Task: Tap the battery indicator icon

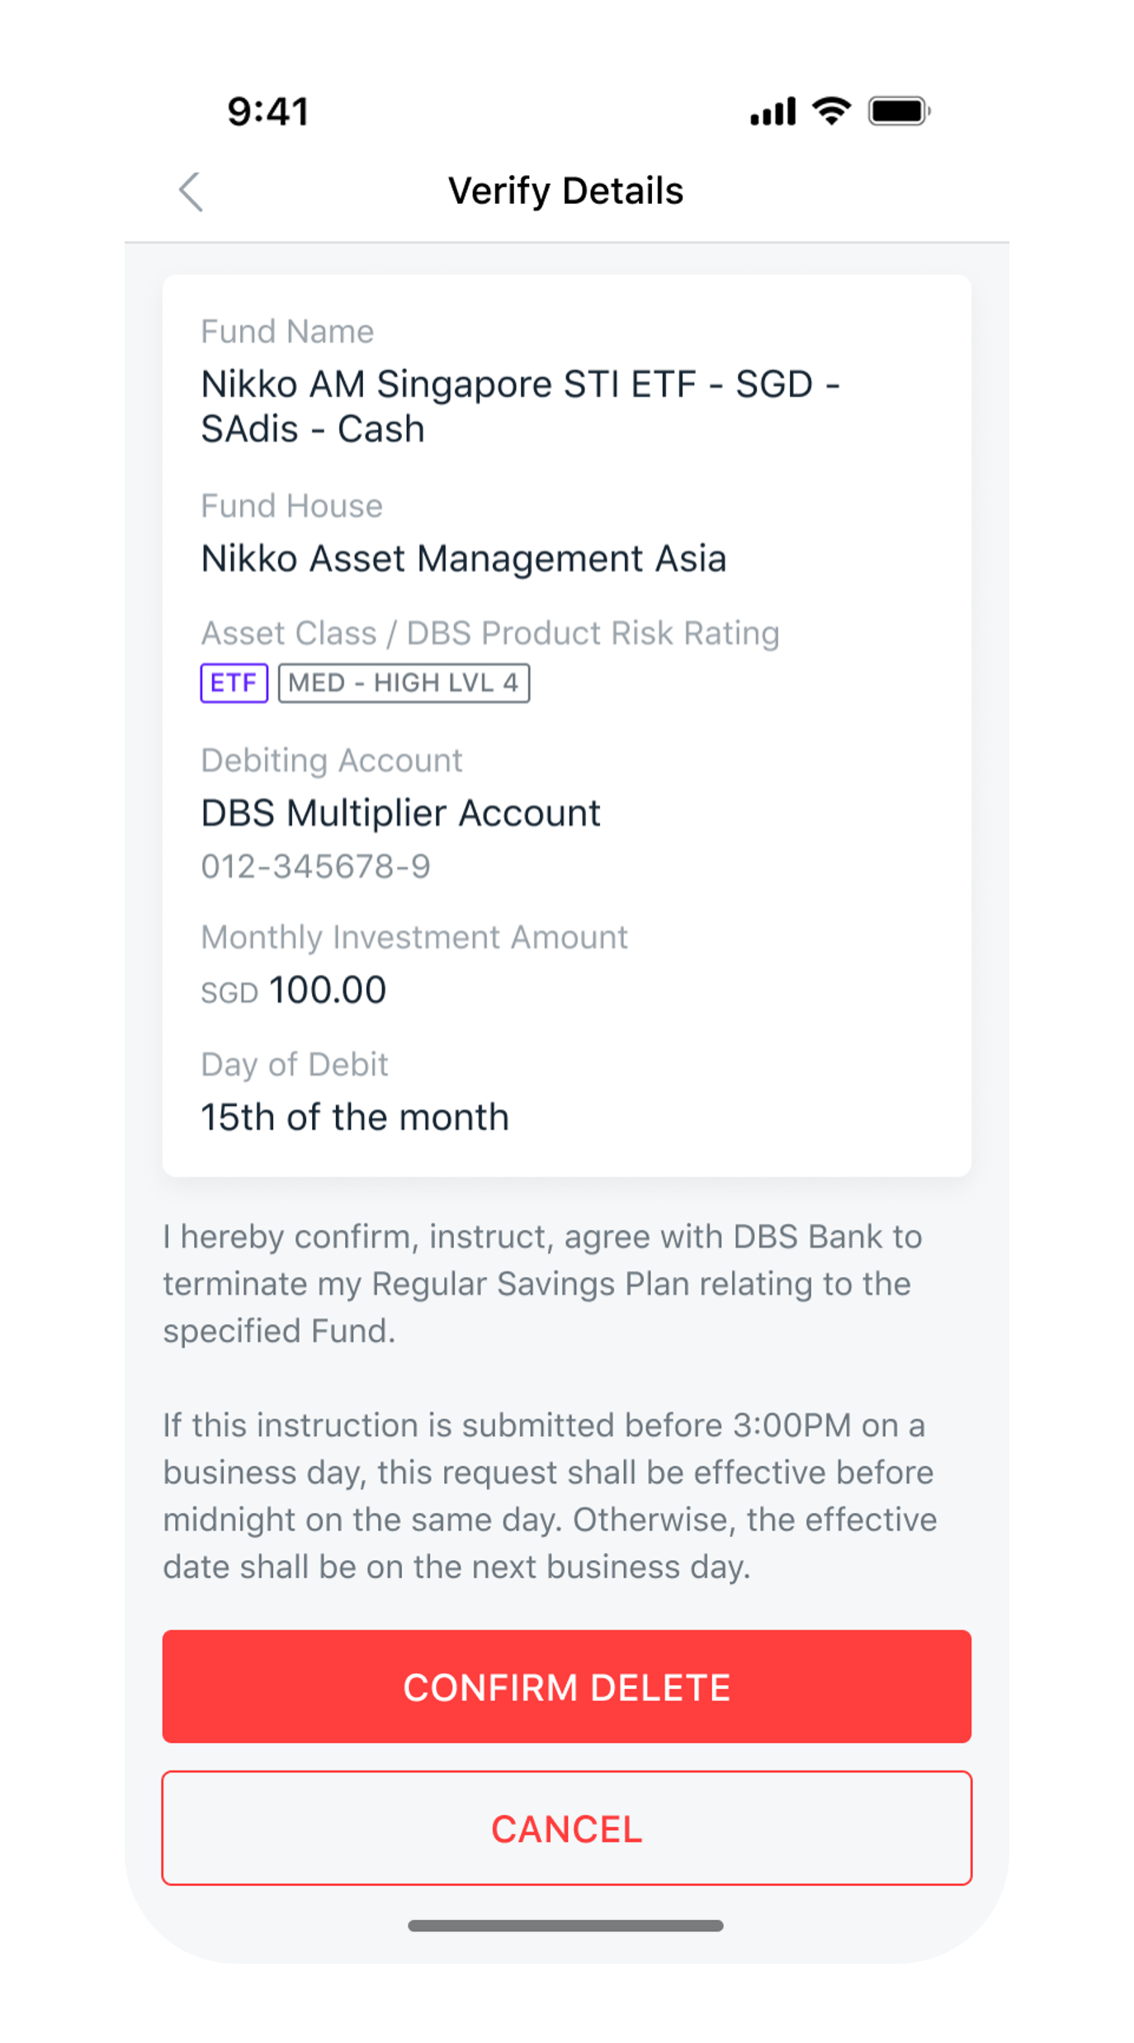Action: pyautogui.click(x=899, y=111)
